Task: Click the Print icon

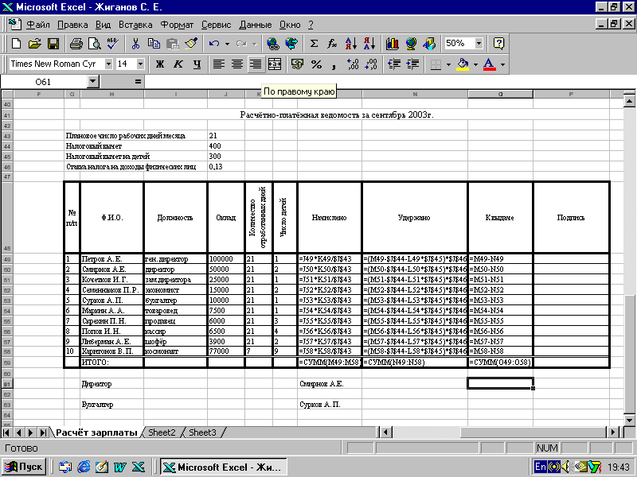Action: (76, 44)
